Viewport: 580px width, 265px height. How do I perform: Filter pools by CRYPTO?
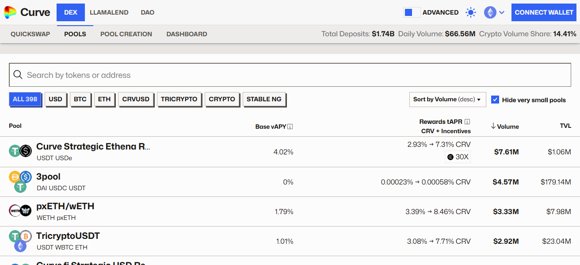tap(222, 99)
